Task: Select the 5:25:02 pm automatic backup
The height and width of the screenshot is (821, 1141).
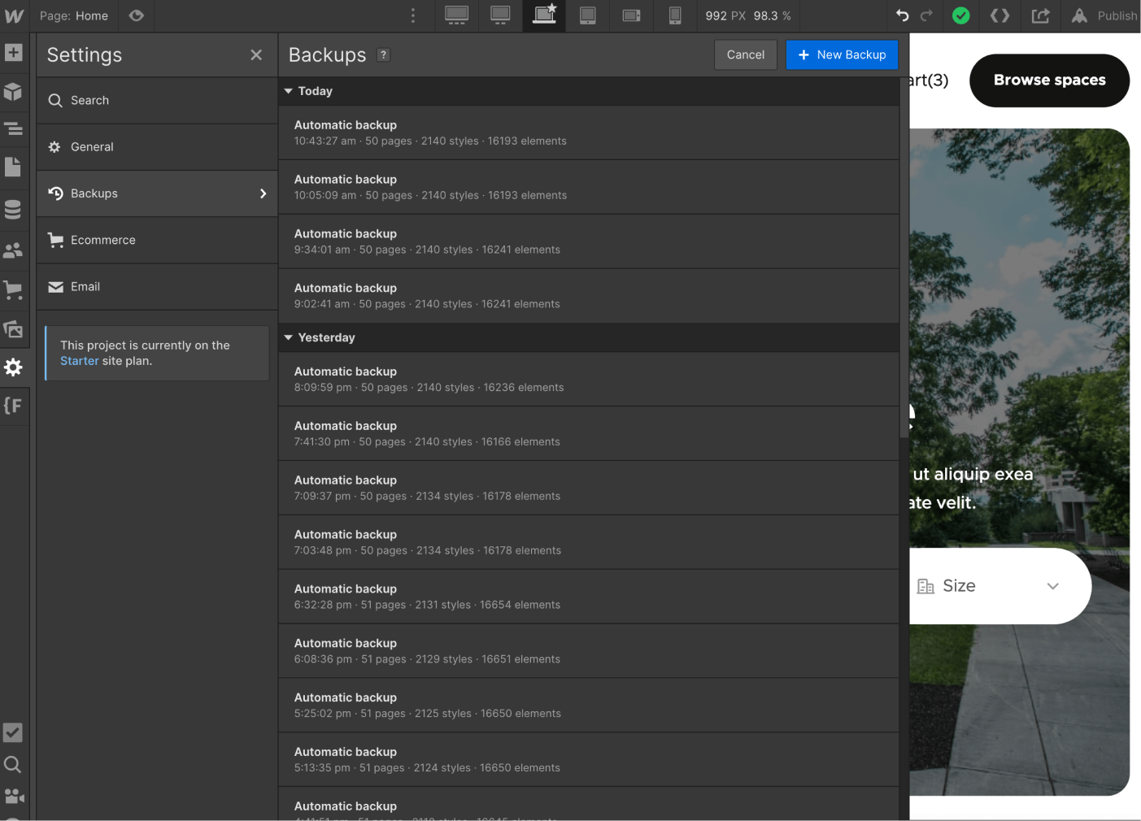Action: coord(589,706)
